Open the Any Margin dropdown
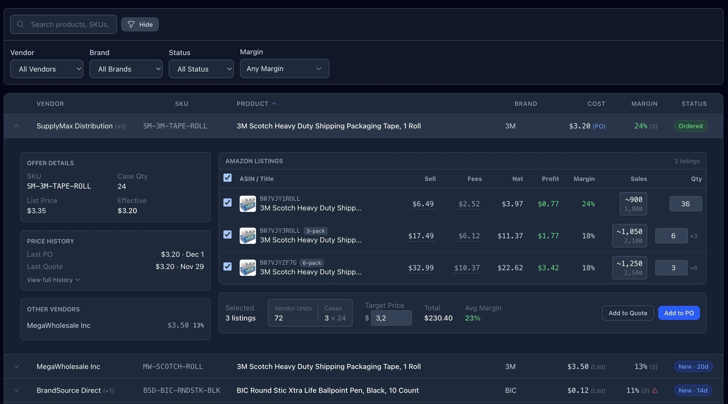728x404 pixels. (x=284, y=69)
